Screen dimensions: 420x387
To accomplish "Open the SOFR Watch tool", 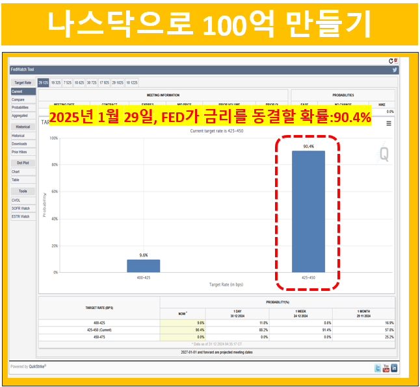I will [x=23, y=208].
